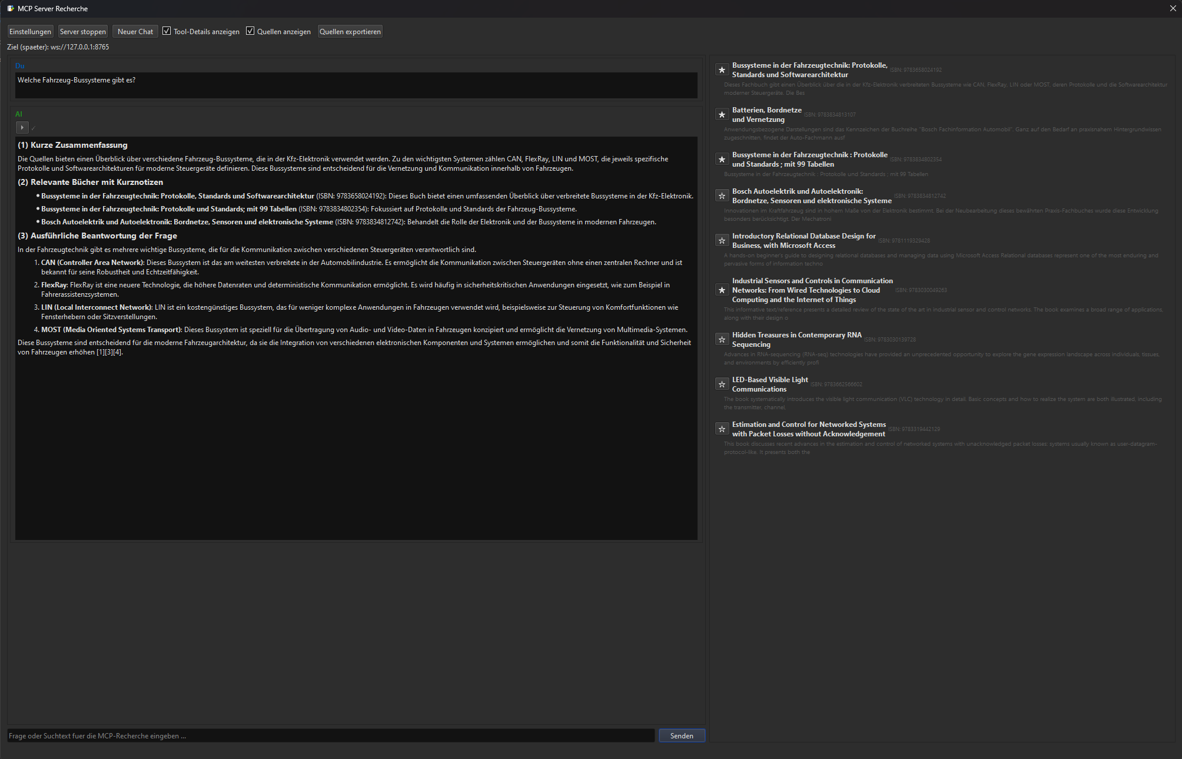Star the Batterien, Bordnetze und Vernetzung source
Viewport: 1182px width, 759px height.
pyautogui.click(x=722, y=115)
